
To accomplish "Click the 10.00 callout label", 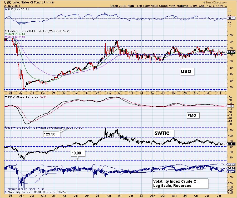I will [78, 153].
